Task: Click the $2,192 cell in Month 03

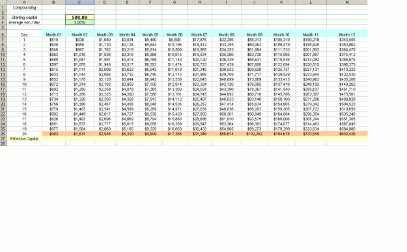Action: point(105,84)
